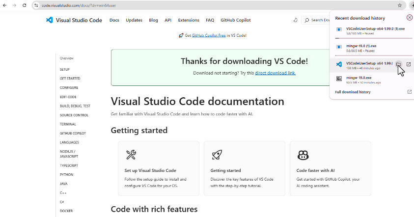Click the paused VSCodeUserSetup (1).exe file icon
The width and height of the screenshot is (414, 217).
(339, 29)
